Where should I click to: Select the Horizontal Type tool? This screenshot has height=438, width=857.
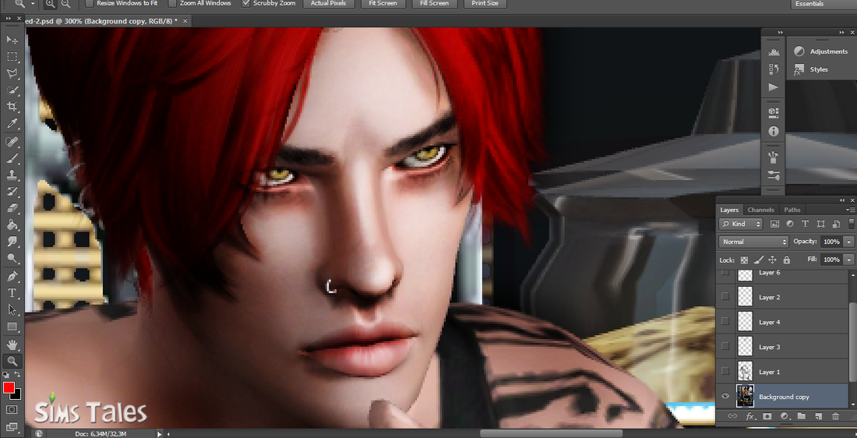tap(12, 293)
